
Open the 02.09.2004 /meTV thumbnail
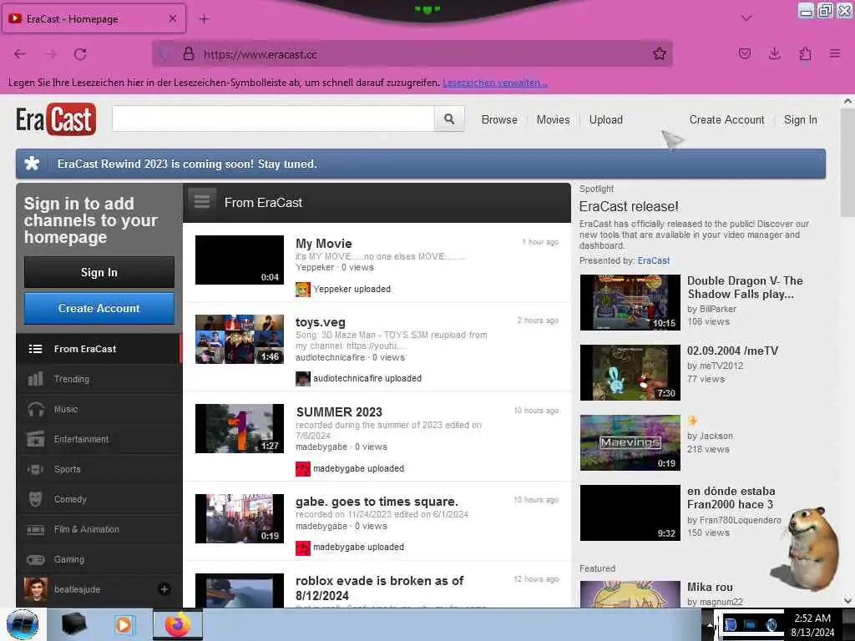pyautogui.click(x=630, y=372)
